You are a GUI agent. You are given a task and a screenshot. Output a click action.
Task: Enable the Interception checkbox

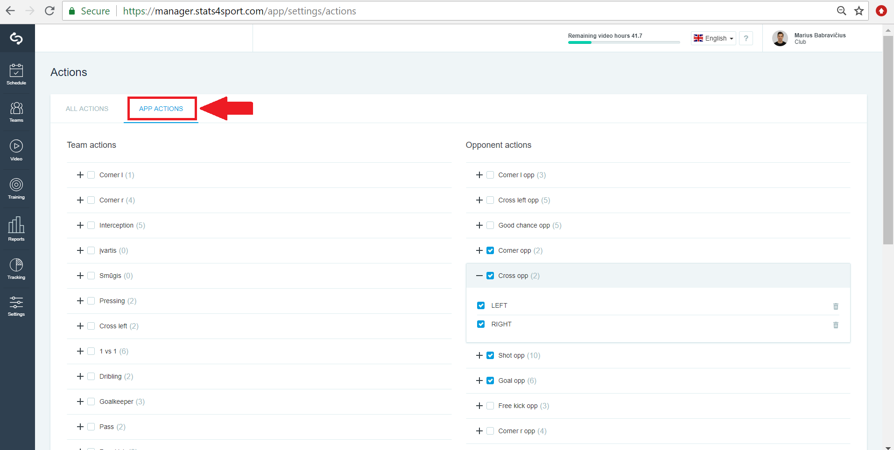tap(91, 225)
